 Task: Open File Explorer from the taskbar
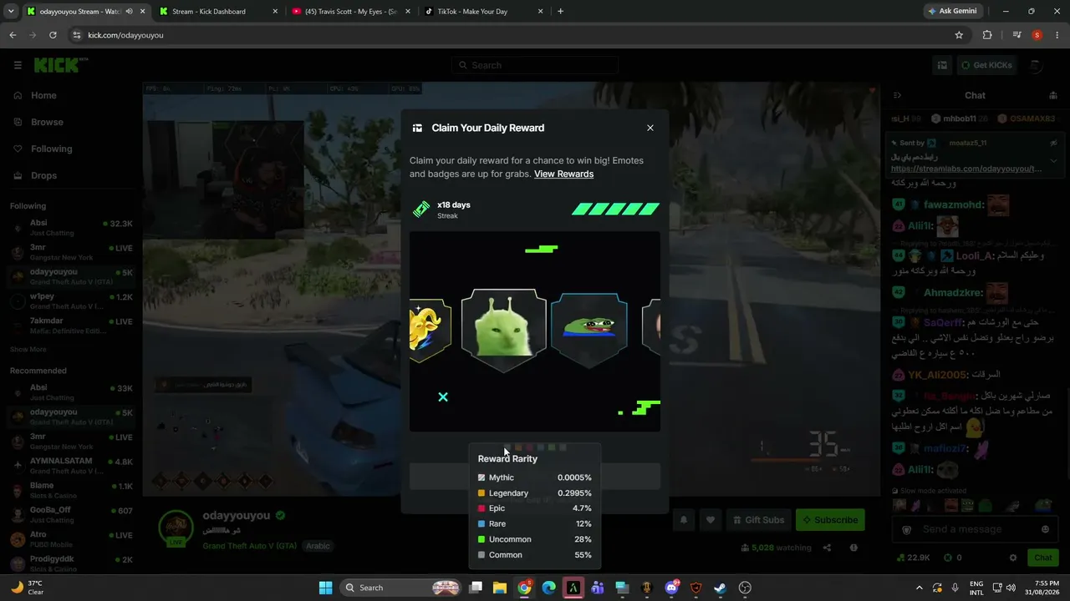coord(500,588)
